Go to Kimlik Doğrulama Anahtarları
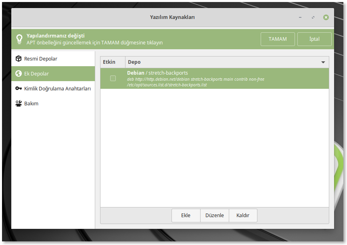The width and height of the screenshot is (347, 245). tap(53, 88)
